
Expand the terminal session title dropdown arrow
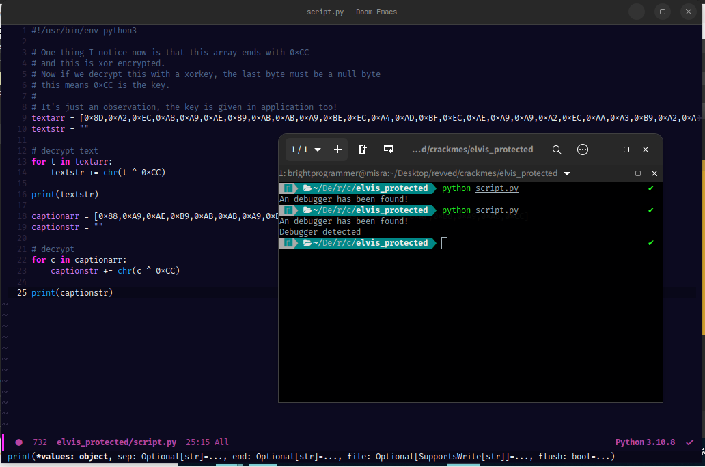pos(567,173)
